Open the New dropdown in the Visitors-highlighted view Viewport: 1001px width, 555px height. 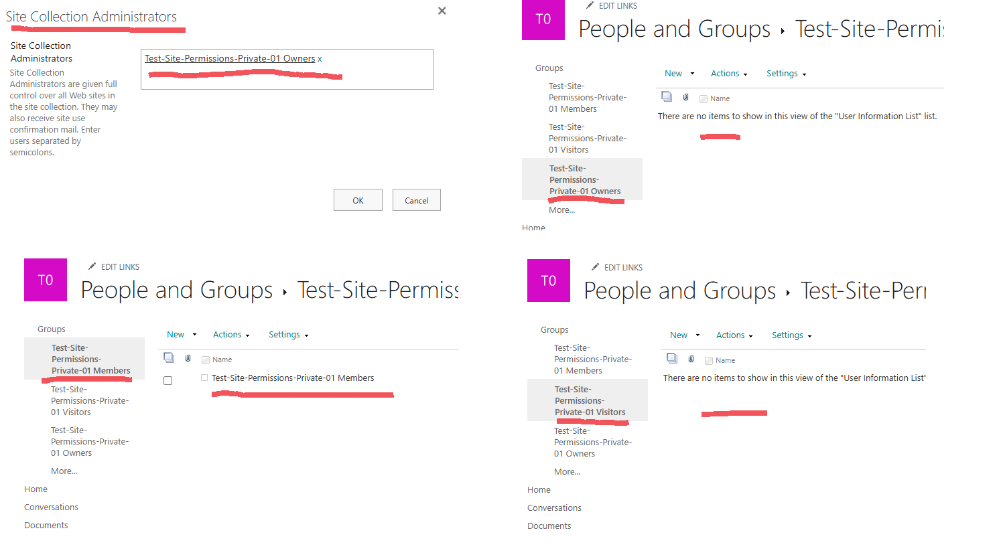[x=685, y=335]
